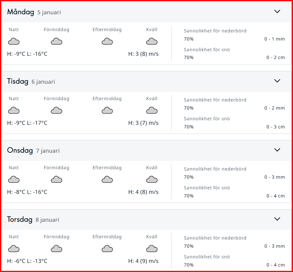Click Måndag nederbörd 70% value
Screen dimensions: 293x272
[189, 39]
